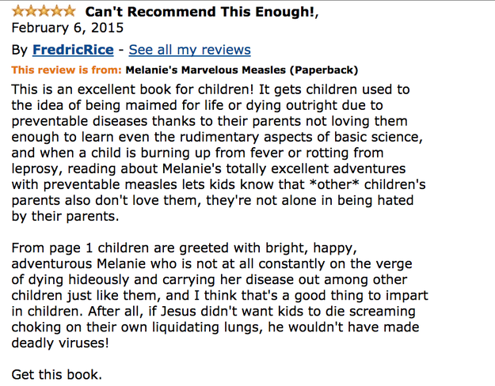This screenshot has width=495, height=386.
Task: Click the paragraph starting From page 1 children
Action: point(219,296)
